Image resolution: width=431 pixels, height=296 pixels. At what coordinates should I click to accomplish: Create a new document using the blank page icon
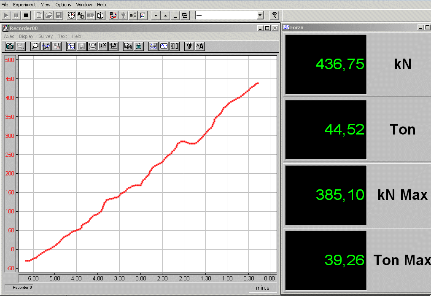pyautogui.click(x=39, y=16)
